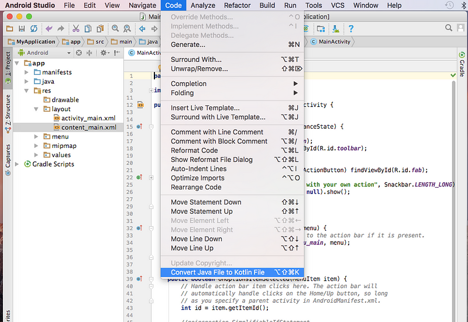The image size is (468, 322).
Task: Expand Gradle Scripts node
Action: tap(17, 164)
